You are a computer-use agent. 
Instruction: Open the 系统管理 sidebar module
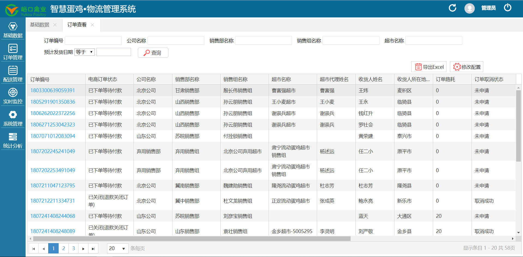click(x=13, y=118)
